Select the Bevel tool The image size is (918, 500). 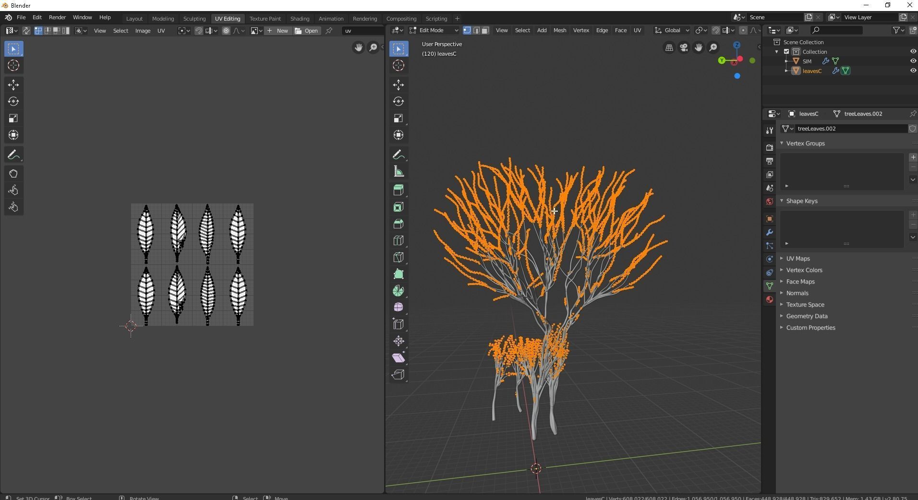click(x=399, y=224)
